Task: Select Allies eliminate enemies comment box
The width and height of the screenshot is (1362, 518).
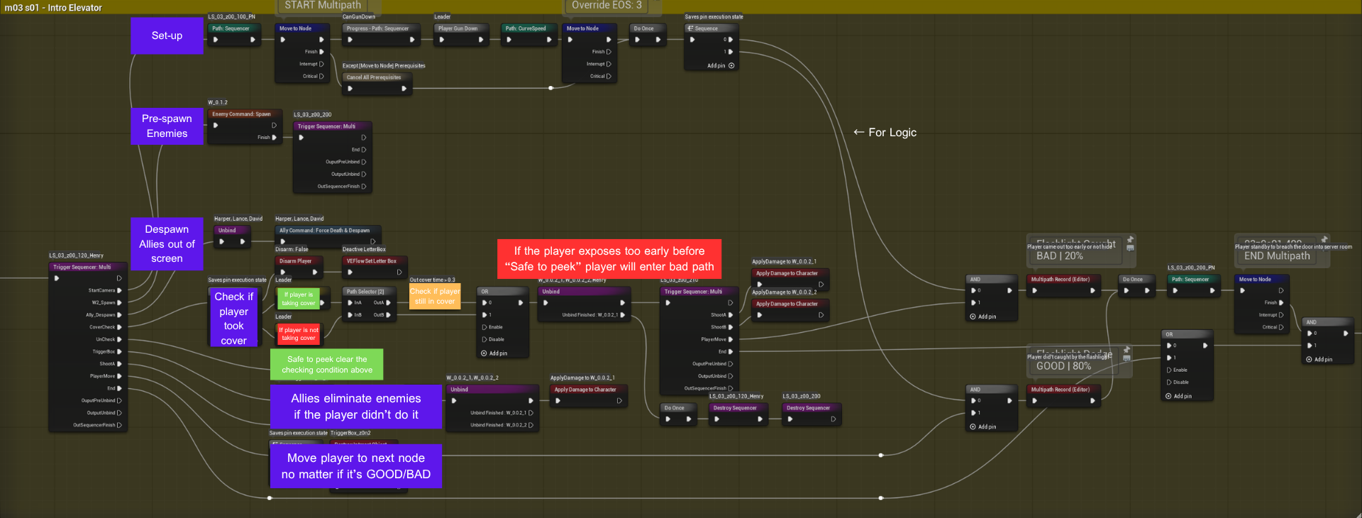Action: (356, 407)
